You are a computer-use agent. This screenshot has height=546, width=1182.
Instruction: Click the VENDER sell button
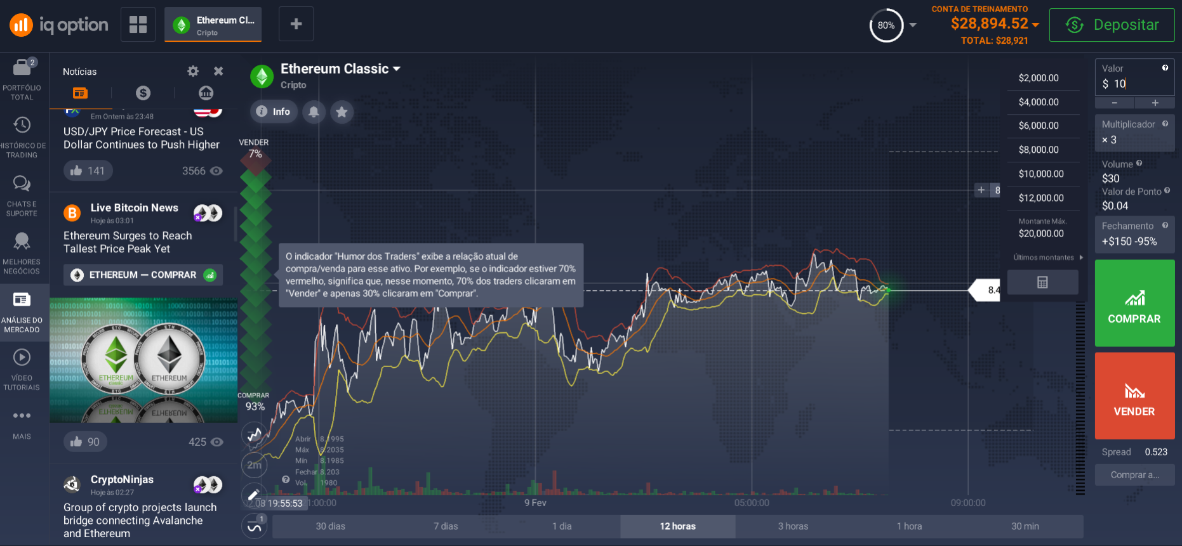coord(1134,396)
